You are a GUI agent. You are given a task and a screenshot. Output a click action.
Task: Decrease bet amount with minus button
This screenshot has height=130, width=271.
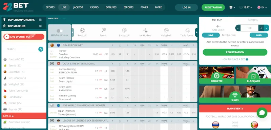tap(238, 28)
